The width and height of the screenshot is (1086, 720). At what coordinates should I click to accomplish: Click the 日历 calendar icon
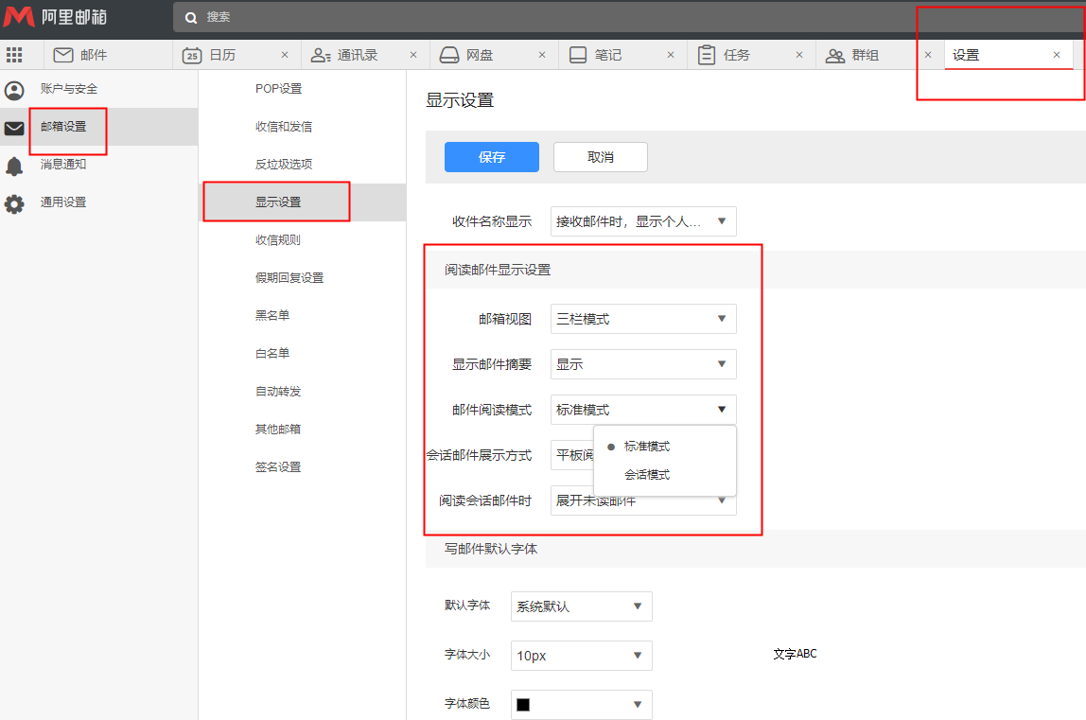click(x=192, y=55)
